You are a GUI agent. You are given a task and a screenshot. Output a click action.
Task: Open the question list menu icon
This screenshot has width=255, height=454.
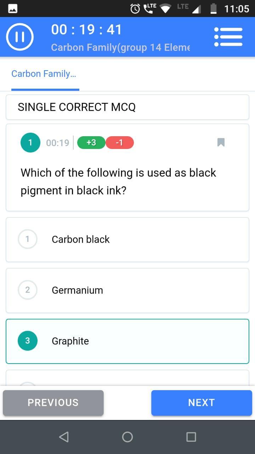(228, 37)
